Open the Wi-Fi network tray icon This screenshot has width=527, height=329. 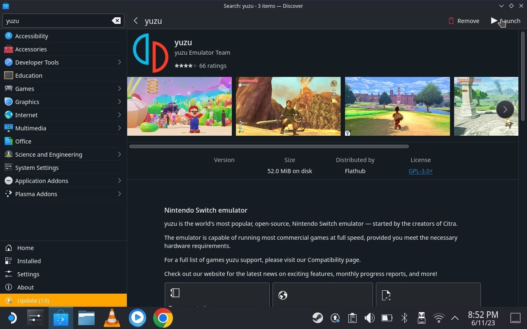coord(439,318)
